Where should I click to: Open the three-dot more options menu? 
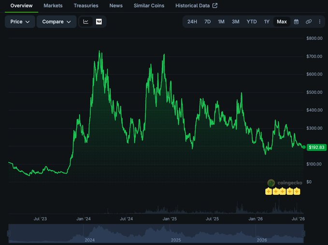coord(319,22)
